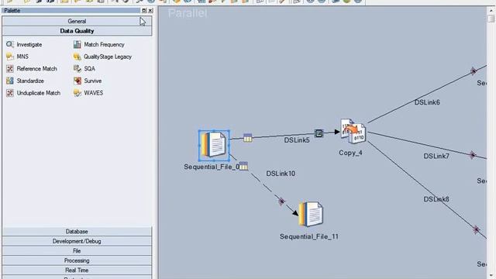Click the partitioning marker before Copy_4
The image size is (496, 279).
coord(319,133)
